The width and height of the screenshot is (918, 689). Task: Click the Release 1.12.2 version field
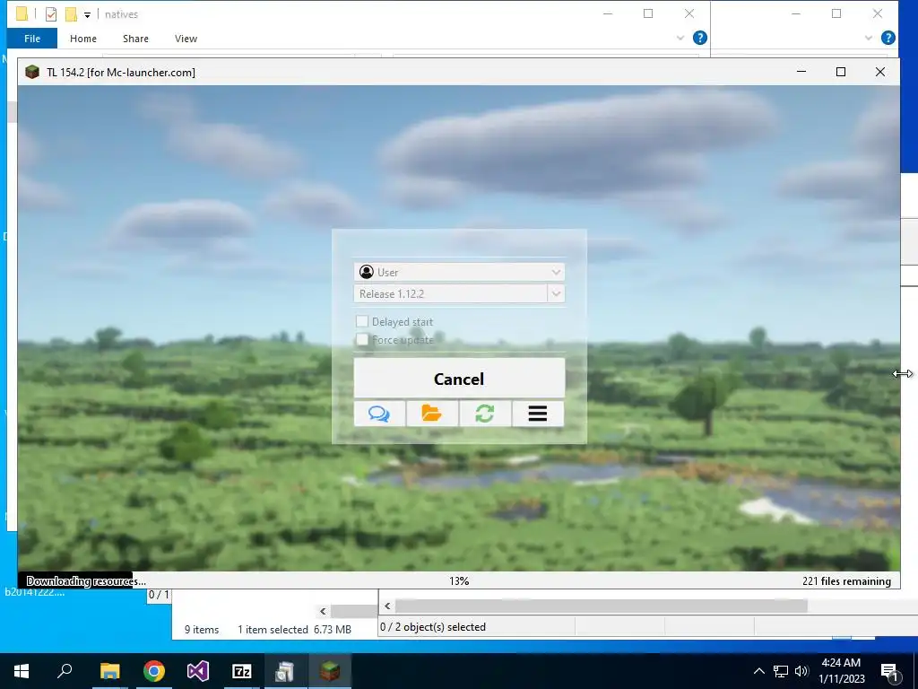pos(451,293)
